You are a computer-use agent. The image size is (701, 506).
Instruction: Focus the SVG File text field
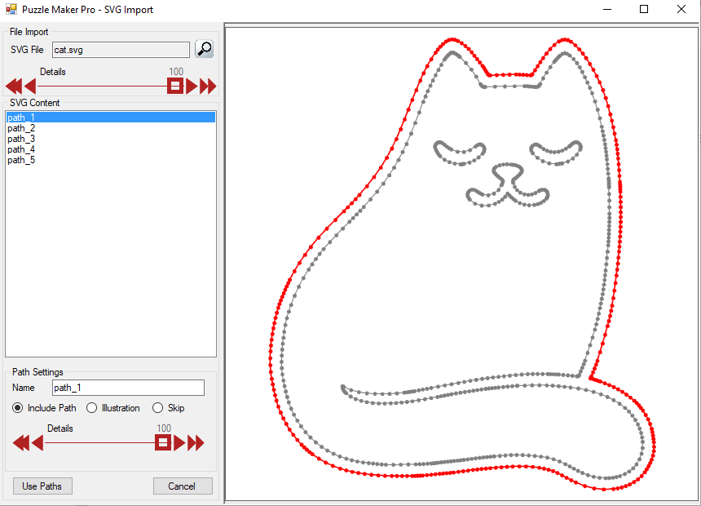(121, 50)
